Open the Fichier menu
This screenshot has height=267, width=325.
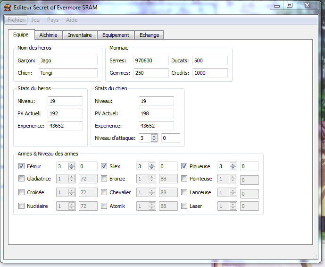[16, 20]
